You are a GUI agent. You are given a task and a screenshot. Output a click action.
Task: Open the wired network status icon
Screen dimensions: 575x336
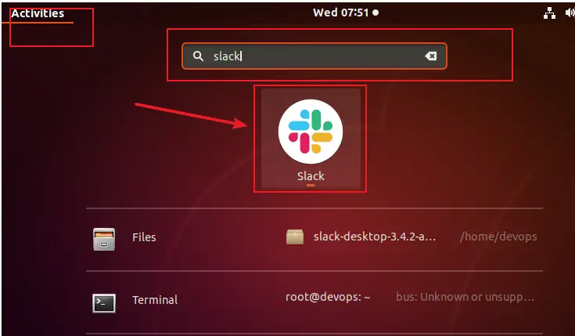[x=549, y=13]
